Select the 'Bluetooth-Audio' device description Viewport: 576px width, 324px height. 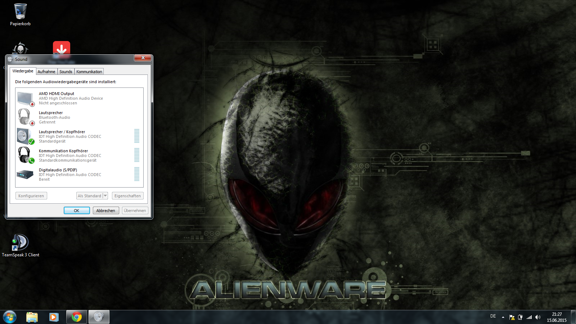coord(54,117)
